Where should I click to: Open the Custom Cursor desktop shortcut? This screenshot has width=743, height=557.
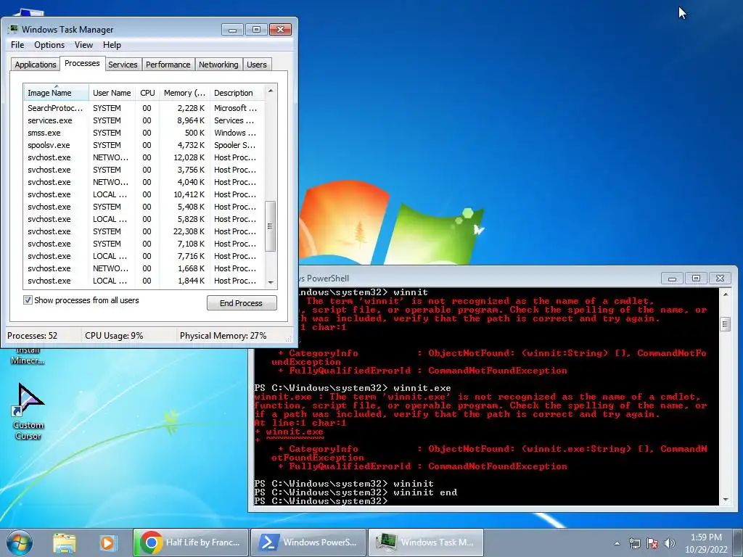pos(28,411)
